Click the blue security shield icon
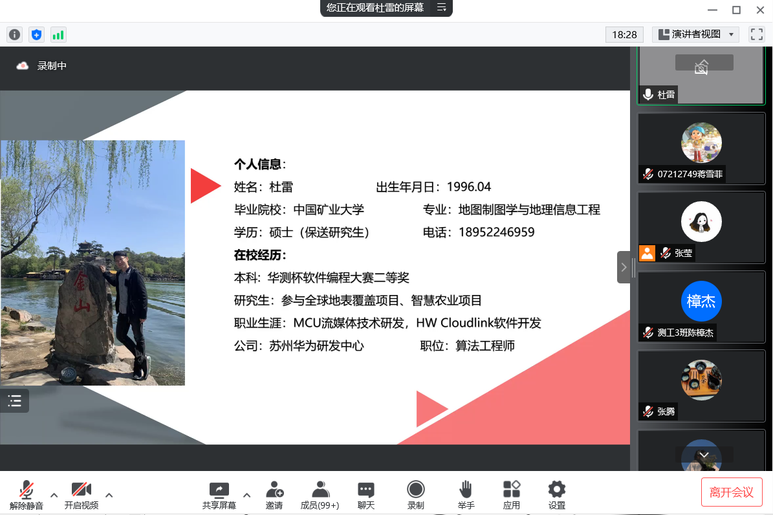Viewport: 773px width, 515px height. (36, 35)
